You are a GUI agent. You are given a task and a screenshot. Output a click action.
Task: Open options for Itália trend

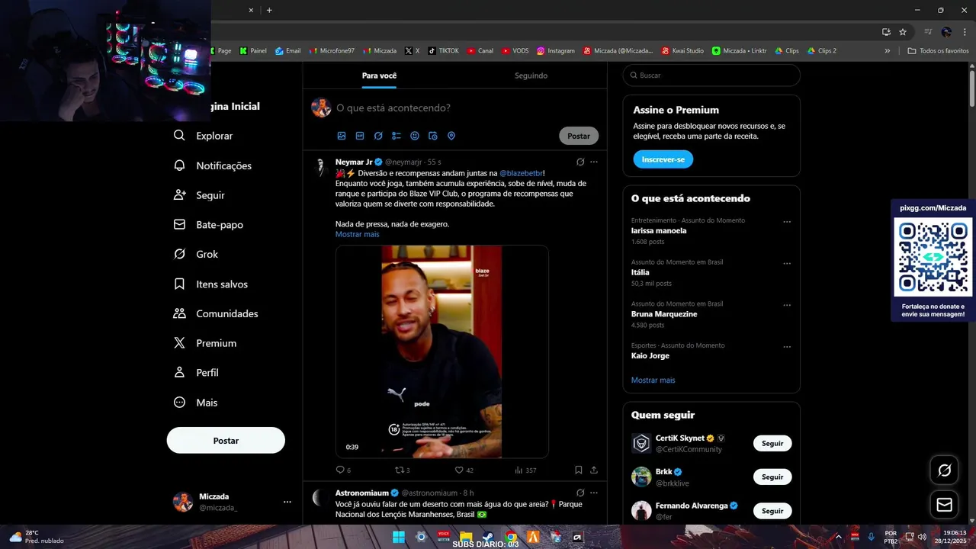pyautogui.click(x=787, y=264)
